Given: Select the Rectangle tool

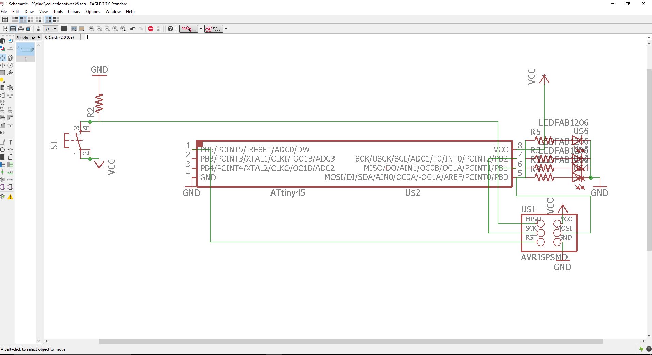Looking at the screenshot, I should click(3, 157).
